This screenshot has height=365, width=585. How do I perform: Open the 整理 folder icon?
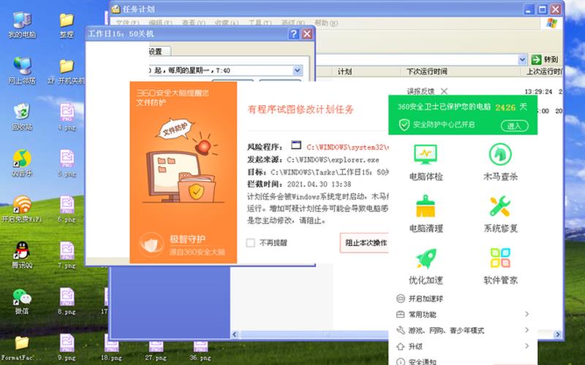tap(67, 25)
